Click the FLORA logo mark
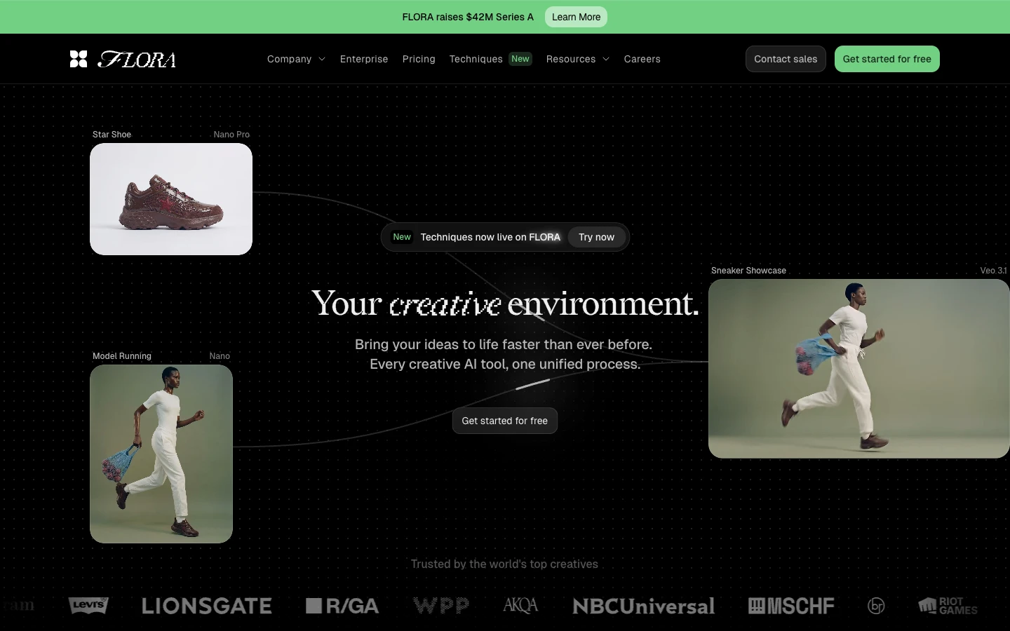The image size is (1010, 631). [79, 59]
